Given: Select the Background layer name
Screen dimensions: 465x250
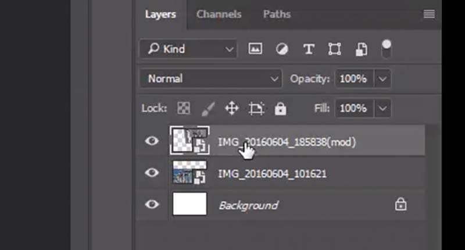Looking at the screenshot, I should click(x=249, y=205).
